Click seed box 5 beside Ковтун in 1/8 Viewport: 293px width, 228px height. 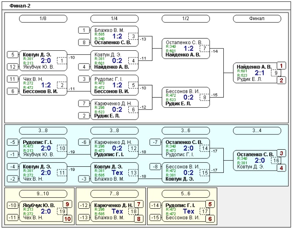click(13, 55)
